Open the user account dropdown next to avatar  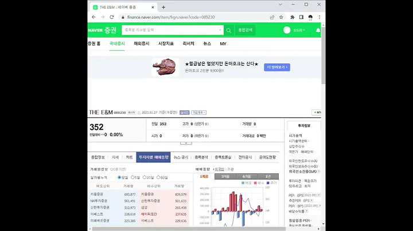click(299, 30)
